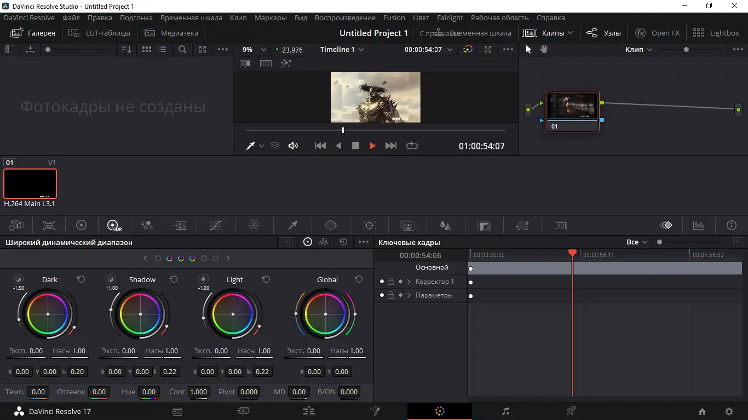Open the Power Window palette
The width and height of the screenshot is (748, 420).
click(x=331, y=225)
